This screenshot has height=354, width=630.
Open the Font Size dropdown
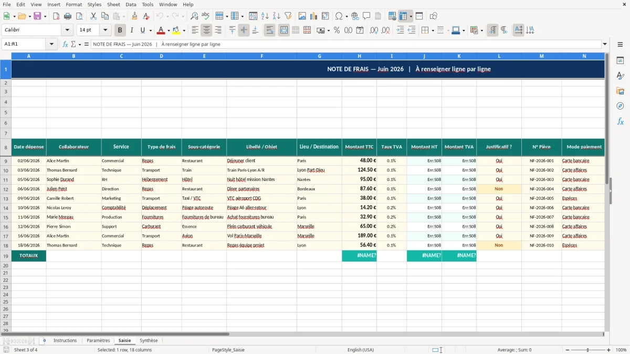(106, 30)
